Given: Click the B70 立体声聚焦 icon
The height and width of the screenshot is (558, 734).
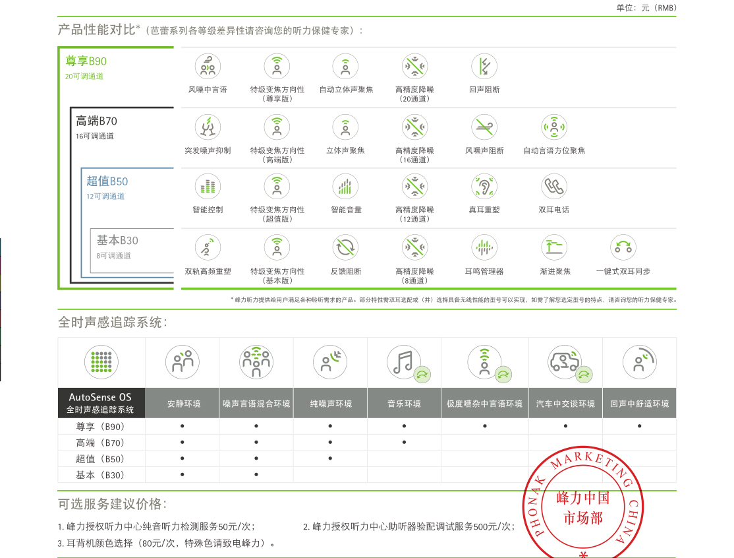Looking at the screenshot, I should coord(345,127).
